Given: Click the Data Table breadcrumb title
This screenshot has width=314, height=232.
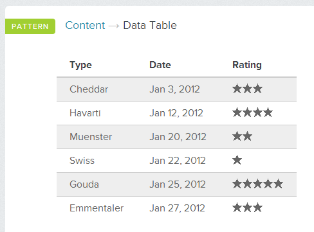Looking at the screenshot, I should (x=150, y=25).
